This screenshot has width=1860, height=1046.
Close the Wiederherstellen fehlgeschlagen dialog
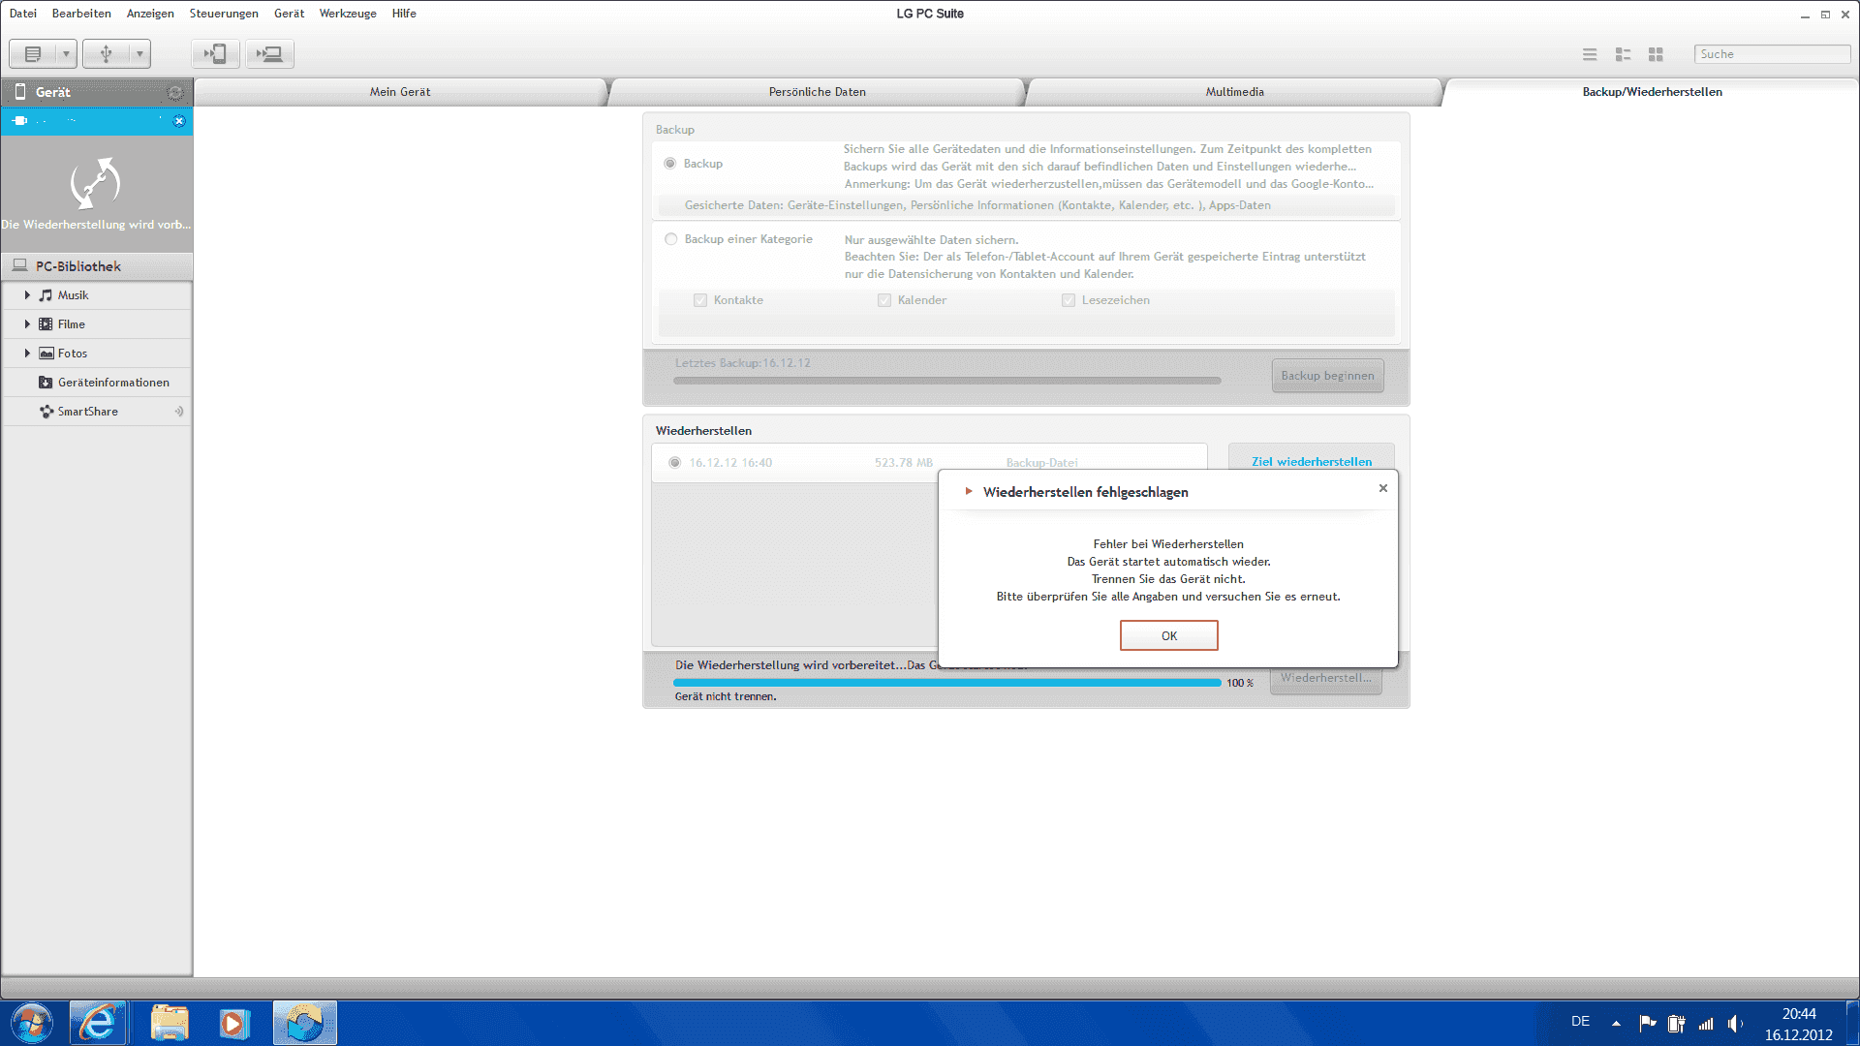pos(1383,488)
